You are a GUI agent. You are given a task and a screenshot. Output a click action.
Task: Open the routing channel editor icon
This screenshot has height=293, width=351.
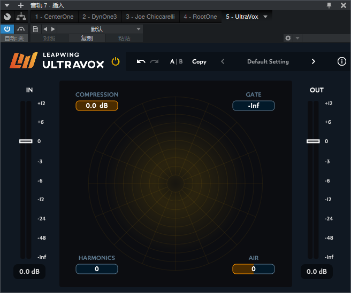click(x=21, y=17)
